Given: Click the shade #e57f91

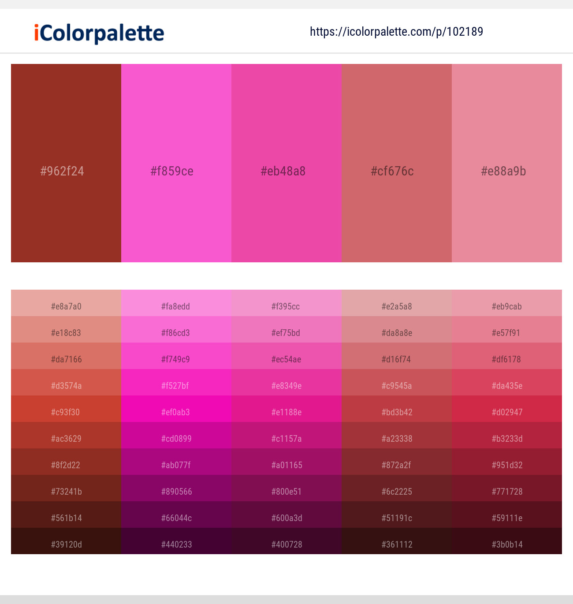Looking at the screenshot, I should [x=506, y=332].
